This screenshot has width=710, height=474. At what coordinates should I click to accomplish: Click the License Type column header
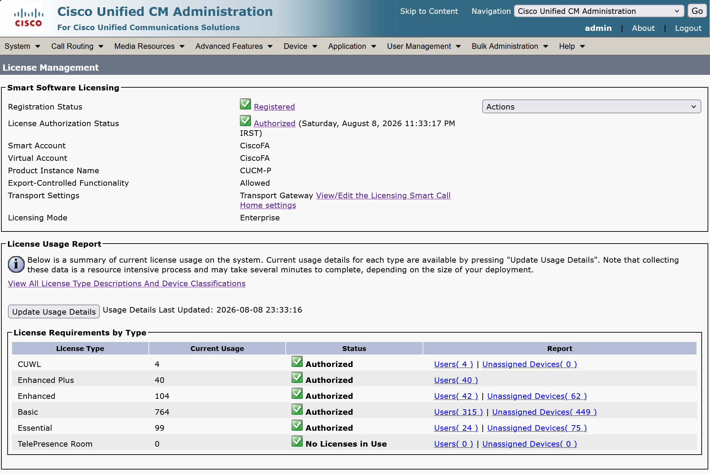click(80, 349)
